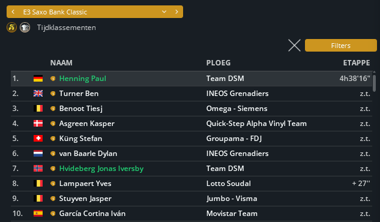Open the Quick-Step Alpha Vinyl Team entry
380x222 pixels.
pyautogui.click(x=256, y=124)
